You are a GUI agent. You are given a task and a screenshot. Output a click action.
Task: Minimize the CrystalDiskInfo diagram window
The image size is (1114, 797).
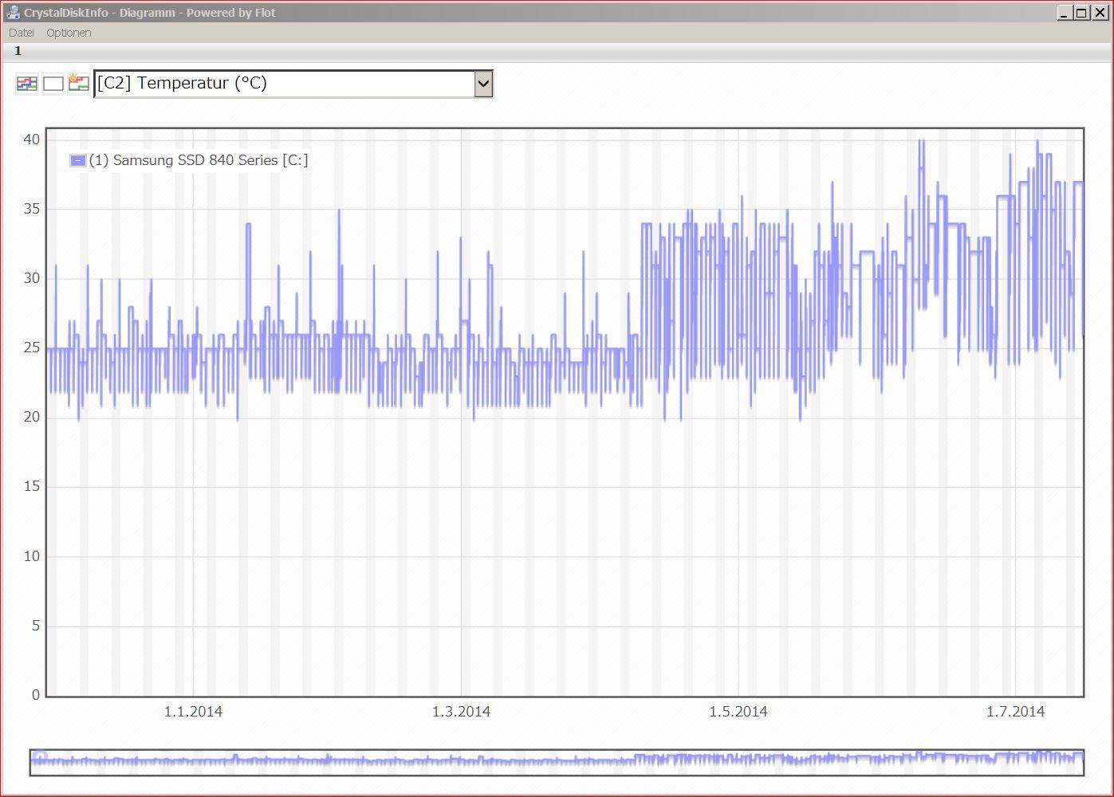[1065, 13]
